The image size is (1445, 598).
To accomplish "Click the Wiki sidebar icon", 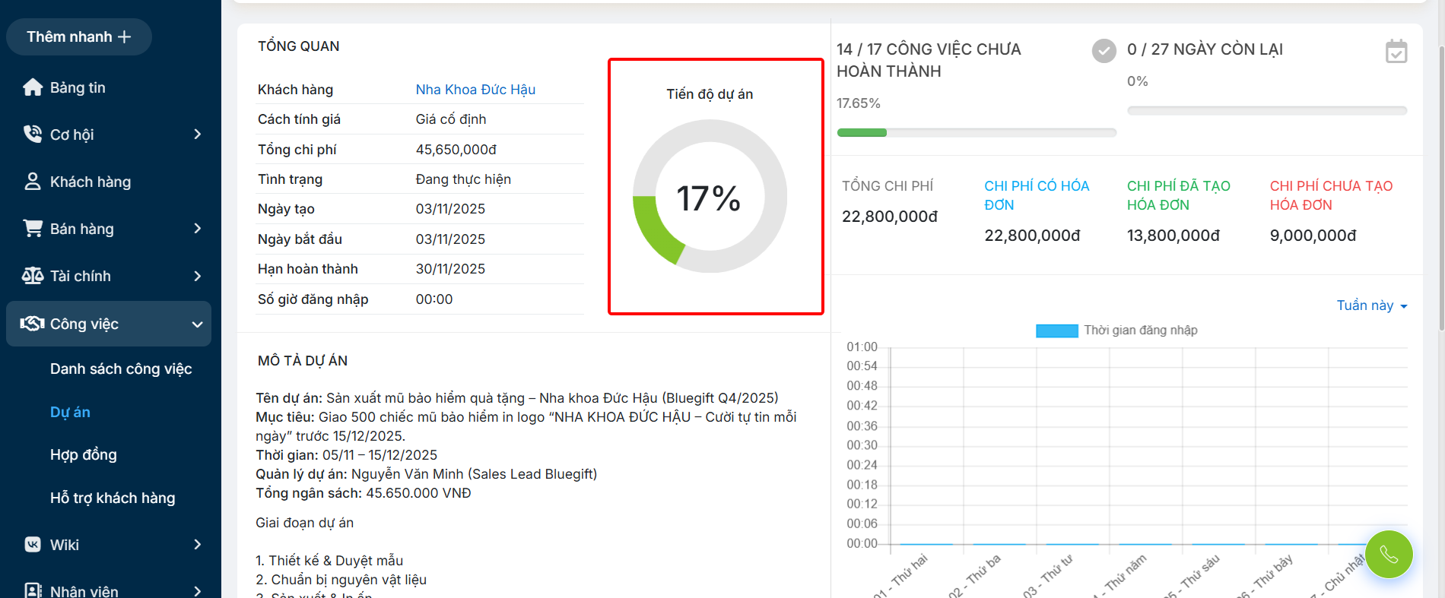I will tap(33, 545).
